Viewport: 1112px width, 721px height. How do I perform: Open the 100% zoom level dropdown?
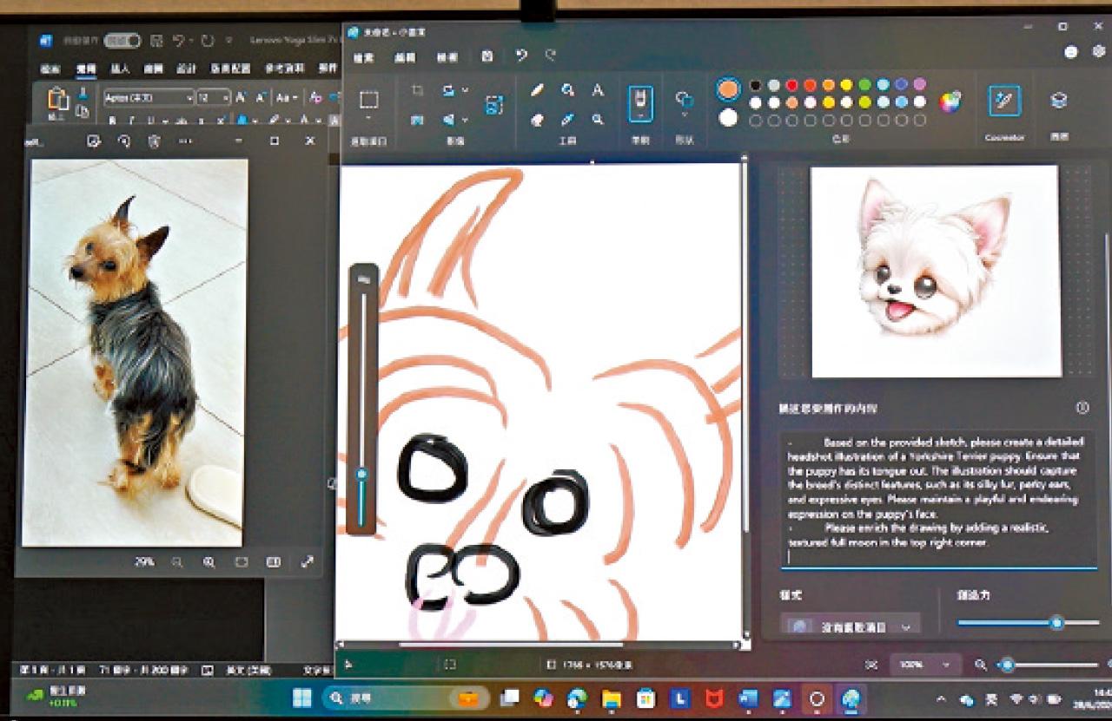pyautogui.click(x=923, y=663)
